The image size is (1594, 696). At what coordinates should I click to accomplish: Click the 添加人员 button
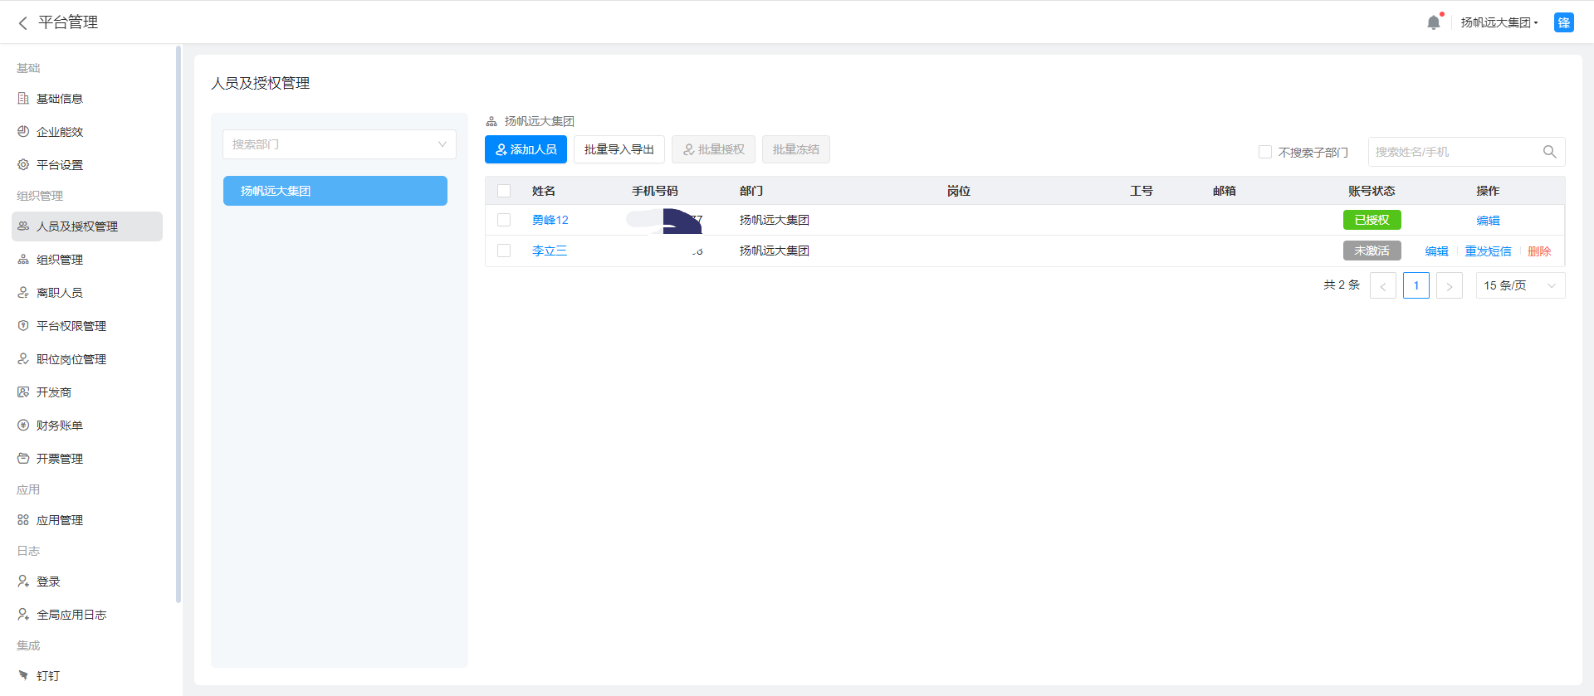click(526, 149)
